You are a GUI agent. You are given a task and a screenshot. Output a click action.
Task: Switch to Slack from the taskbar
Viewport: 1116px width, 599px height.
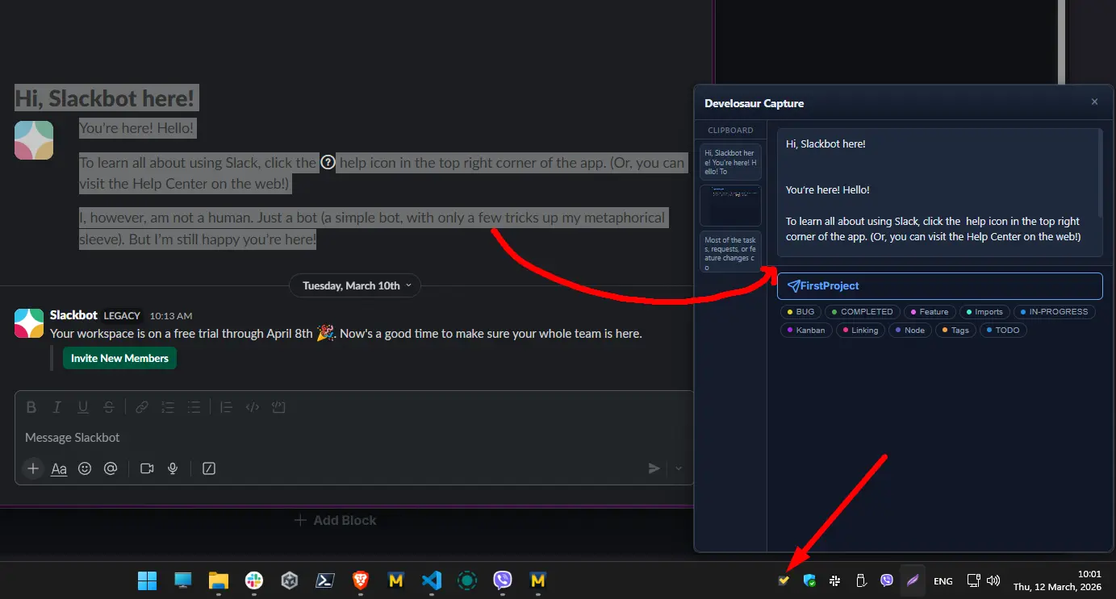[254, 580]
